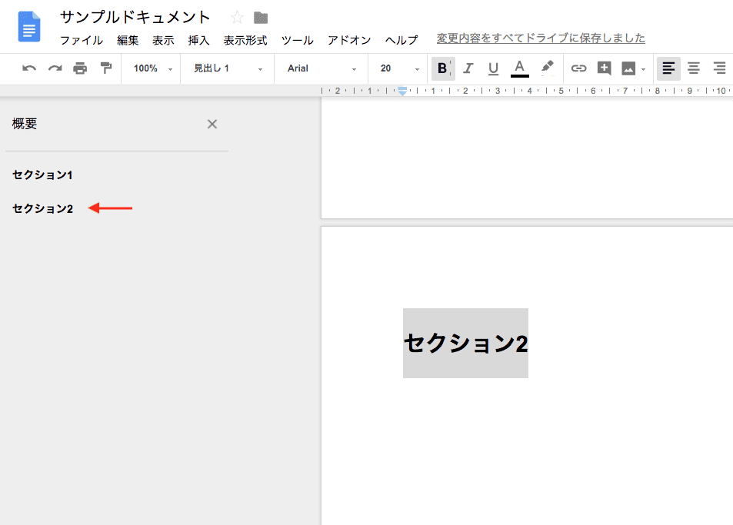The image size is (733, 525).
Task: Toggle italic formatting button
Action: 468,68
